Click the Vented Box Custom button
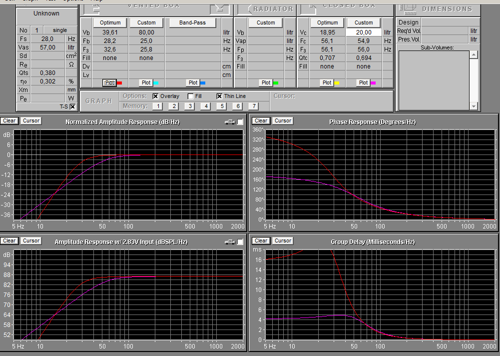This screenshot has height=356, width=500. tap(146, 22)
